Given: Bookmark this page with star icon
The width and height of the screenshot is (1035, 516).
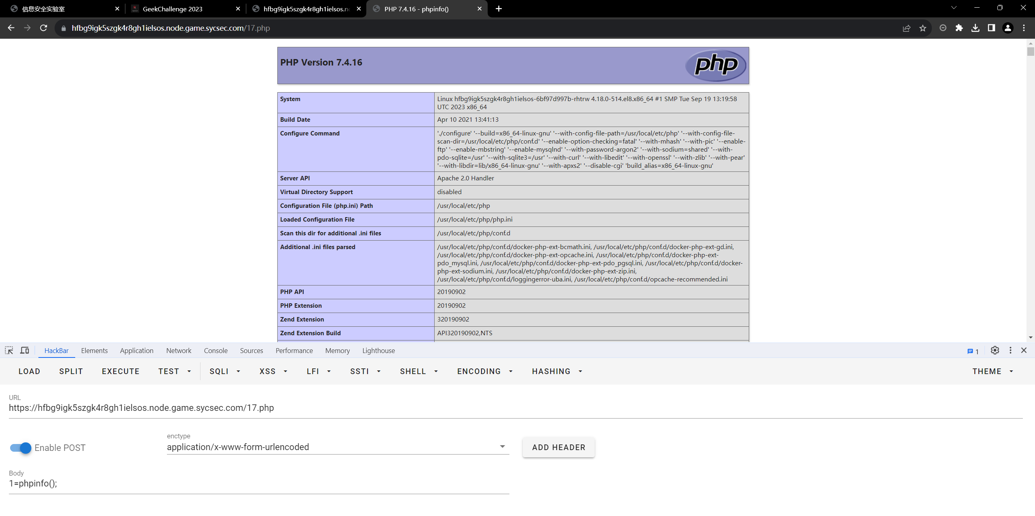Looking at the screenshot, I should pyautogui.click(x=923, y=28).
